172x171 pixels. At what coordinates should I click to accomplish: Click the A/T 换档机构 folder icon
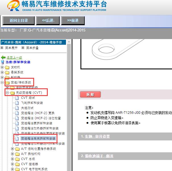(x=17, y=154)
